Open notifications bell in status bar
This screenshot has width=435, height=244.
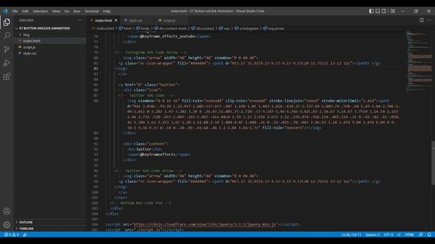429,235
